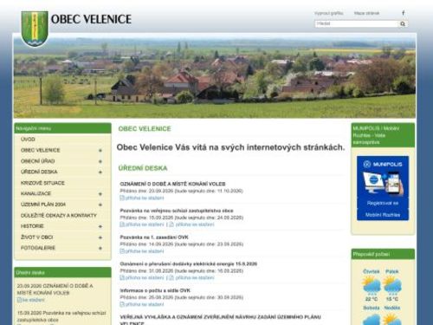Click Pozvánka na 1. zasedání OVK title
Screen dimensions: 433x325
tap(154, 237)
